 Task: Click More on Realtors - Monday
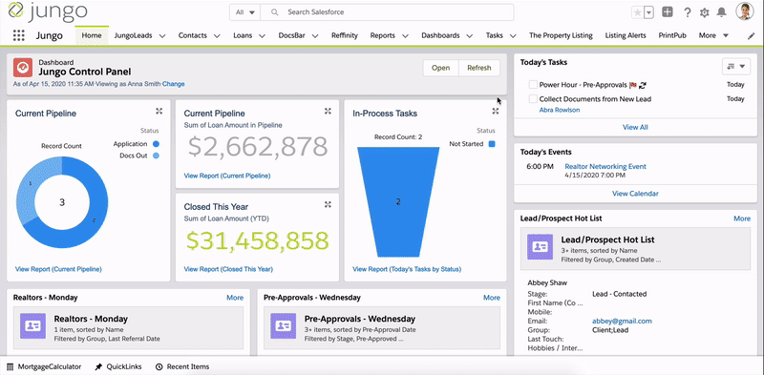[235, 298]
